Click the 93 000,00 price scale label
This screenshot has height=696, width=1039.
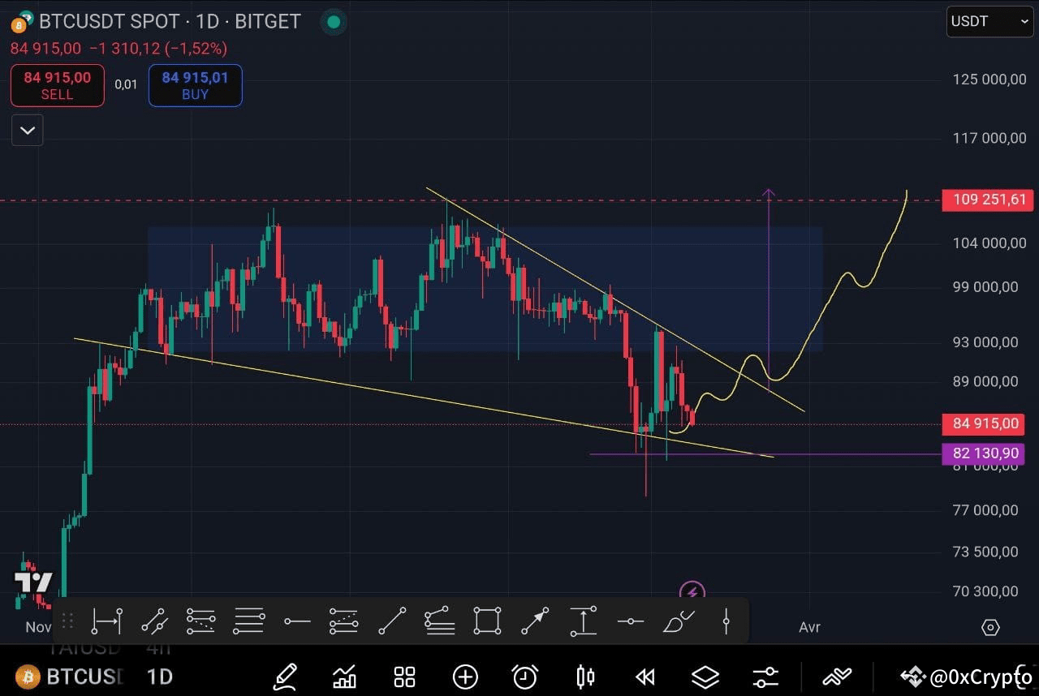click(x=985, y=342)
